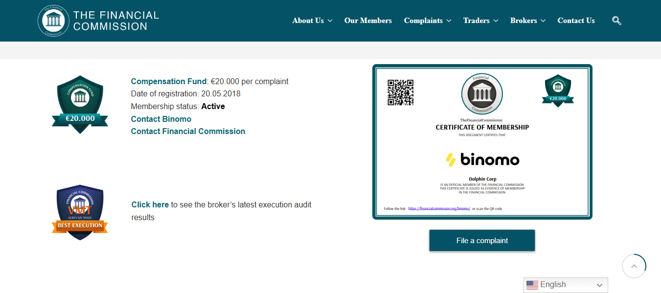Open the Traders dropdown
Viewport: 661px width, 293px height.
tap(480, 20)
